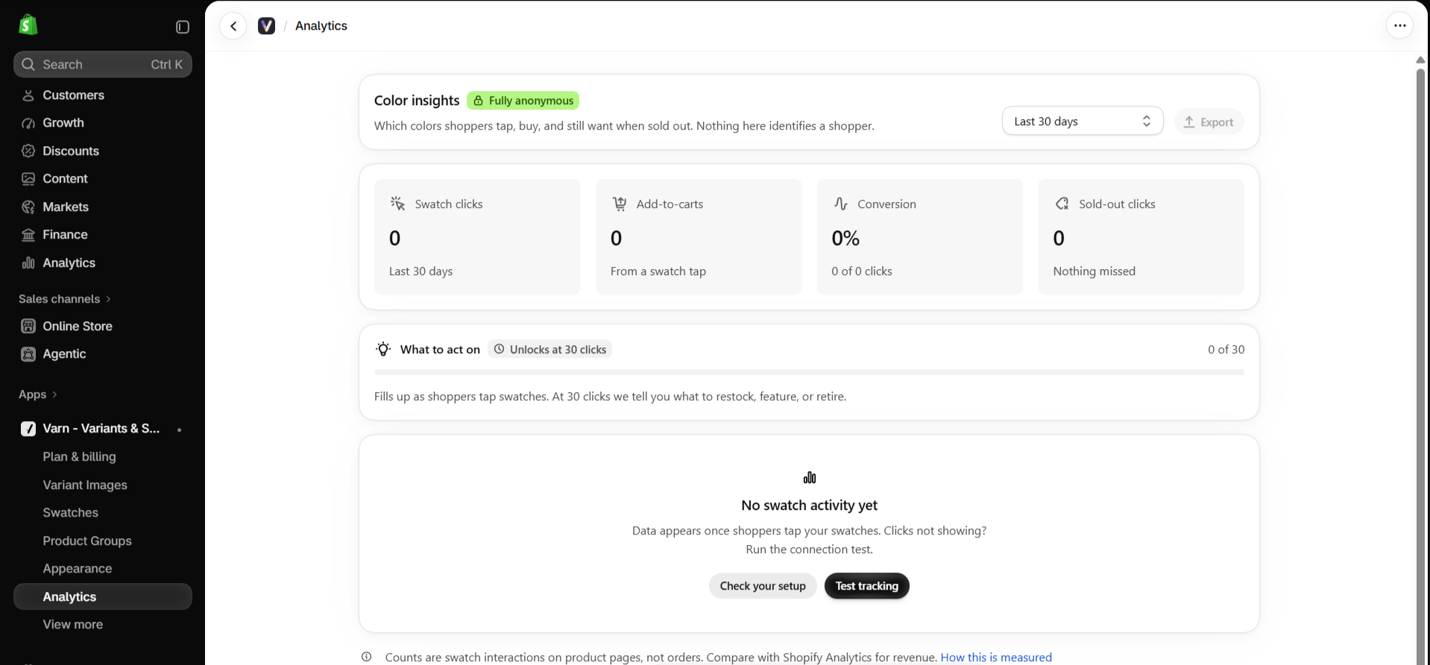Click the pin dot next to Varn app
The width and height of the screenshot is (1430, 665).
pos(179,429)
